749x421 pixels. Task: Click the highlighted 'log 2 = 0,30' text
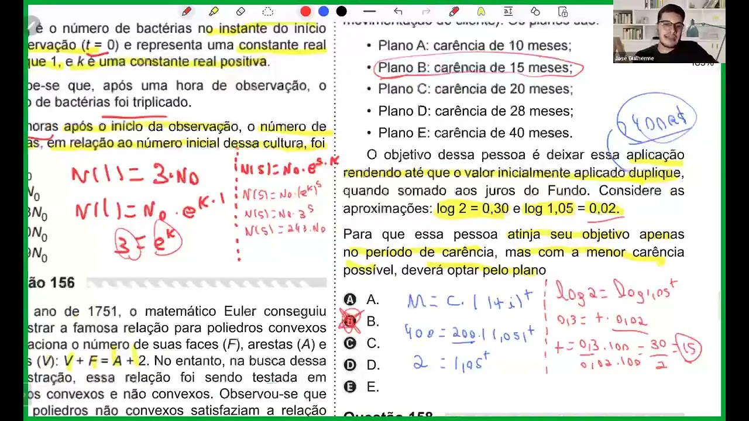(x=473, y=209)
